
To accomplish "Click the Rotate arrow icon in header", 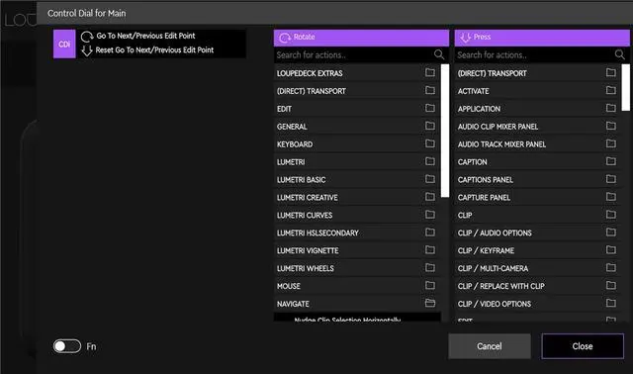I will (x=285, y=38).
